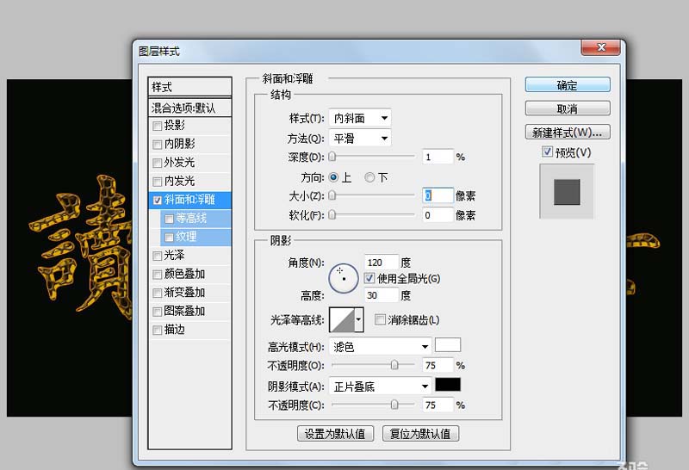This screenshot has width=689, height=470.
Task: Enable the 投影 checkbox
Action: click(x=157, y=126)
